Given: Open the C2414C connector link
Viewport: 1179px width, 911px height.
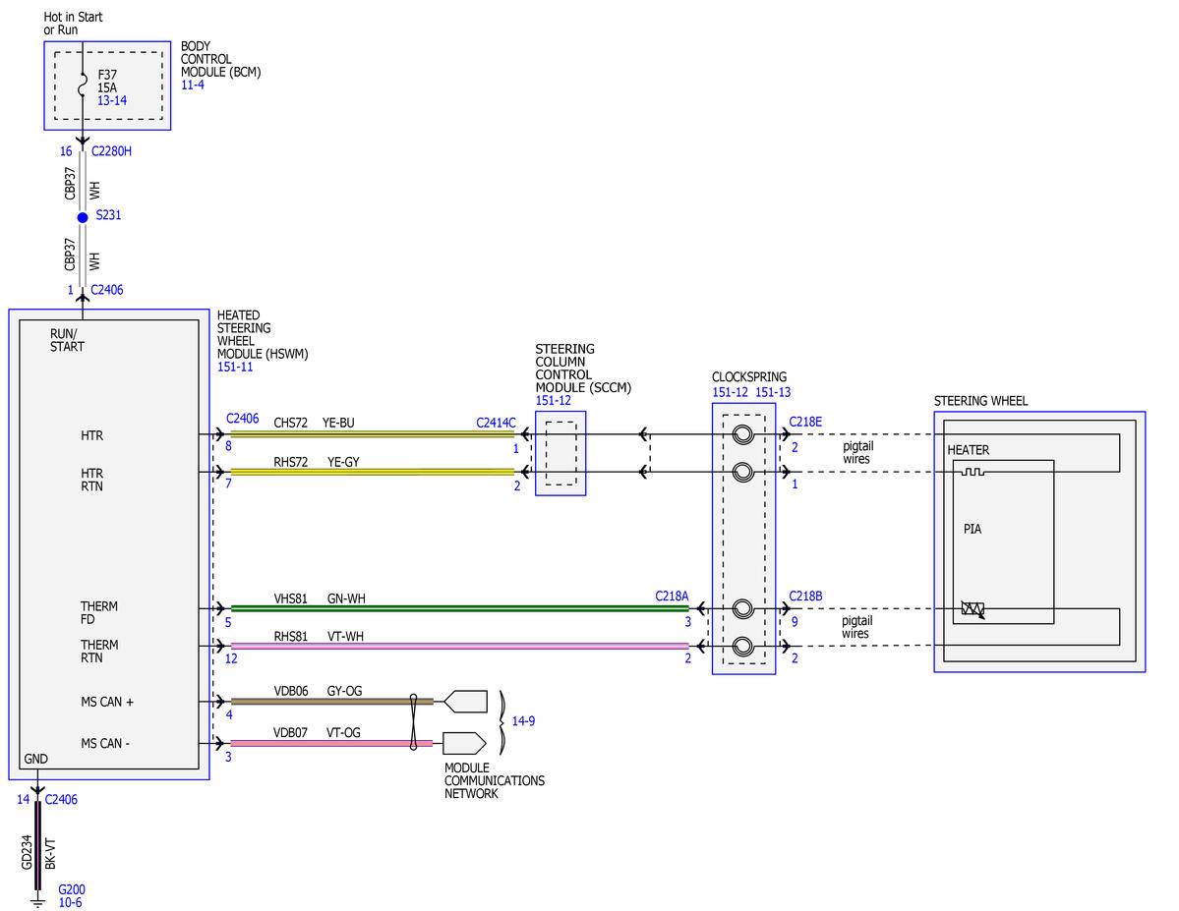Looking at the screenshot, I should click(497, 424).
